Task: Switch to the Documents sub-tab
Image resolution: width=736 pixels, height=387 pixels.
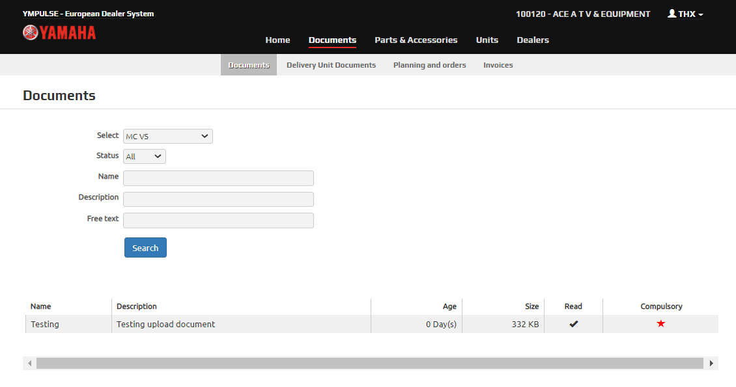Action: coord(249,65)
